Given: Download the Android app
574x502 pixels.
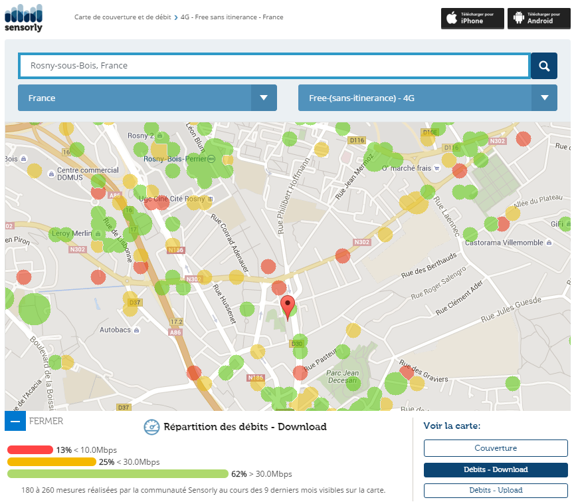Looking at the screenshot, I should click(539, 18).
